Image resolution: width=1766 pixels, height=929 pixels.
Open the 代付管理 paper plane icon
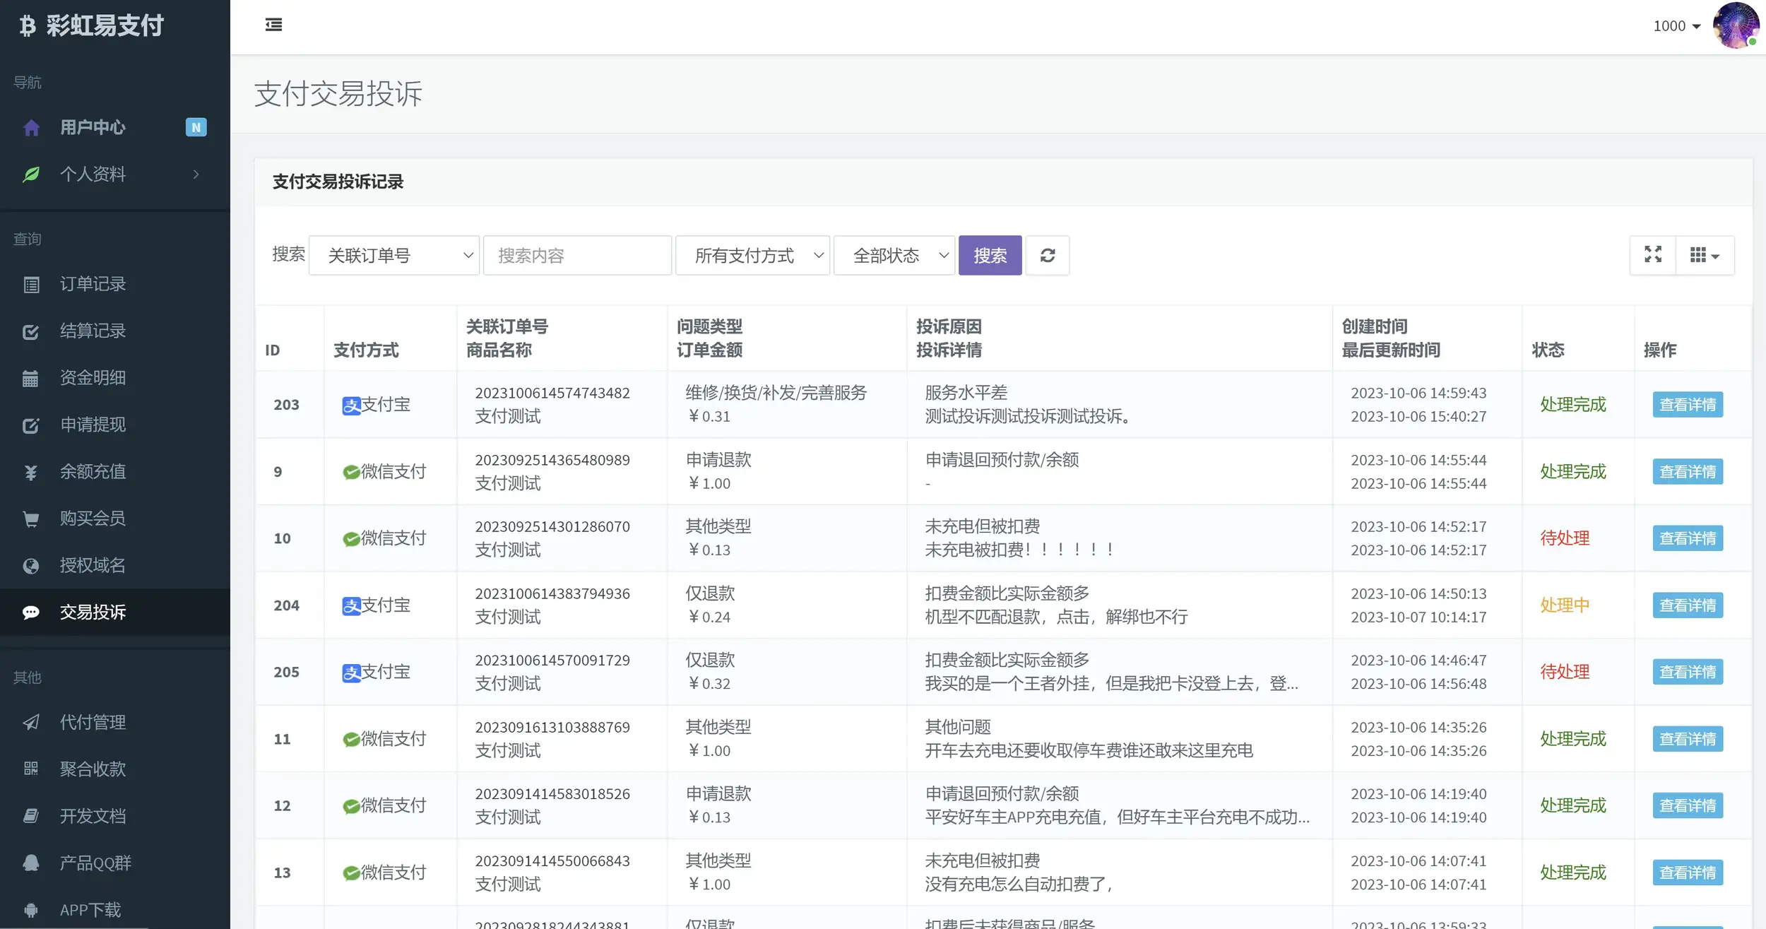click(x=31, y=722)
